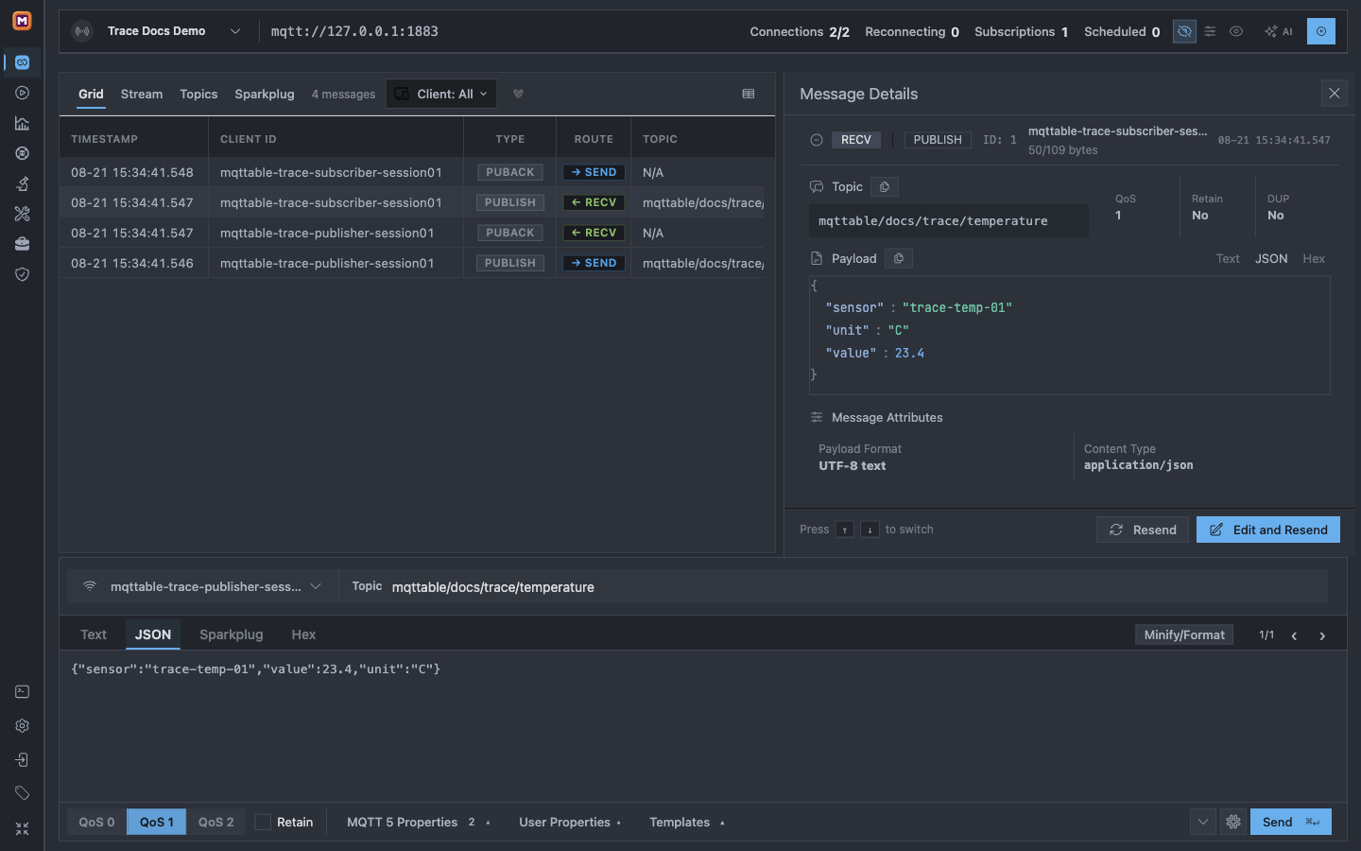Click the blue play button in top bar
The width and height of the screenshot is (1361, 851).
1321,31
